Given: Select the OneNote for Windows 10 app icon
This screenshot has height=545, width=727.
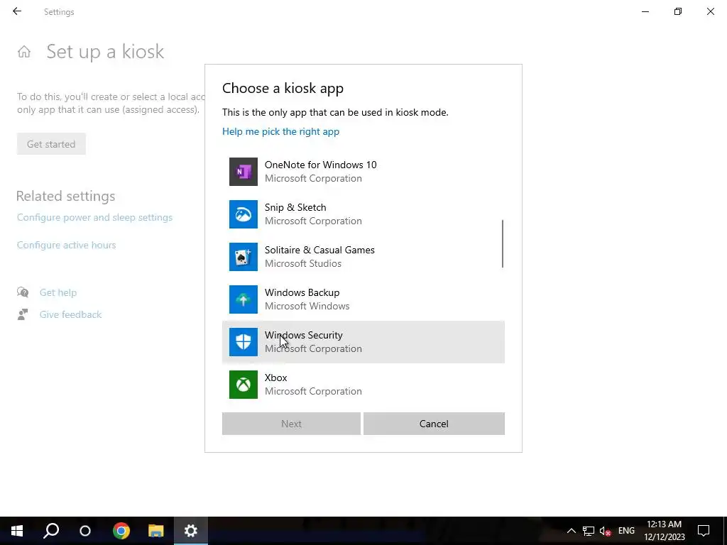Looking at the screenshot, I should 244,172.
